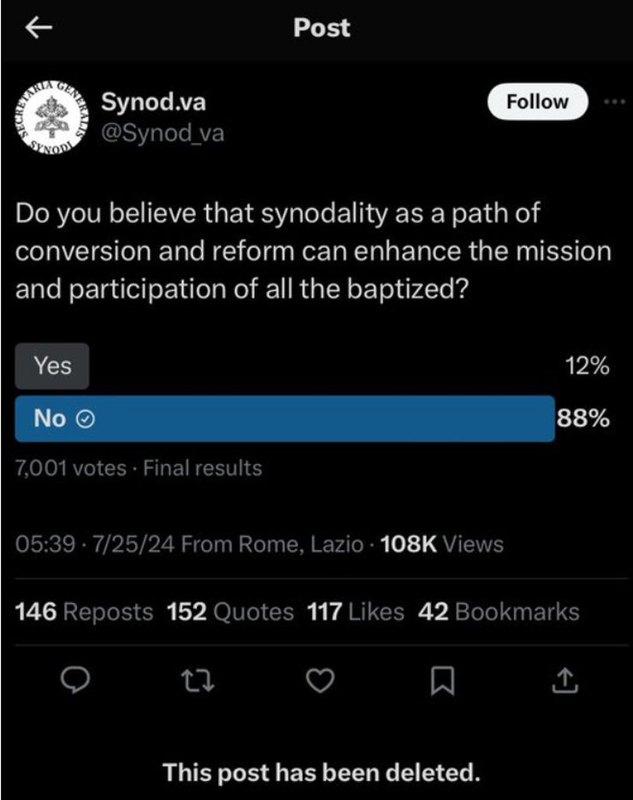Click the Synod.va display name
The width and height of the screenshot is (633, 800).
pos(154,103)
